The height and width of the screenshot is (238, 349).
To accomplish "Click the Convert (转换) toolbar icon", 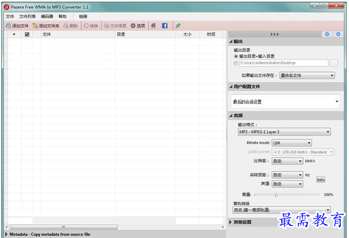I will coord(86,26).
